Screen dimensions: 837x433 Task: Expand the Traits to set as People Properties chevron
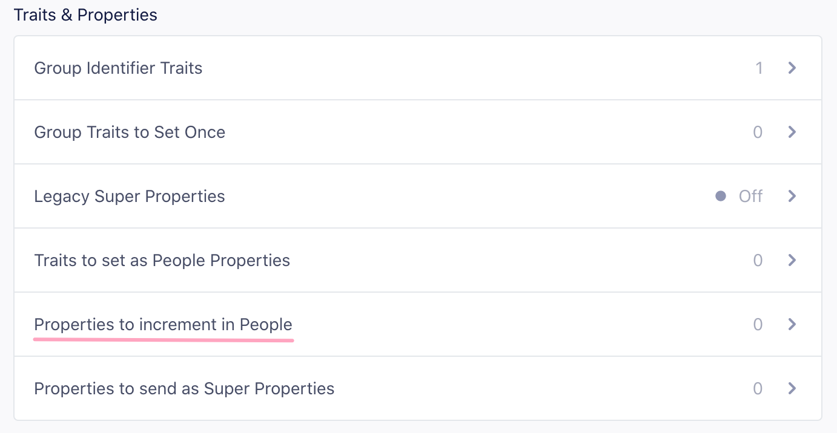tap(792, 260)
